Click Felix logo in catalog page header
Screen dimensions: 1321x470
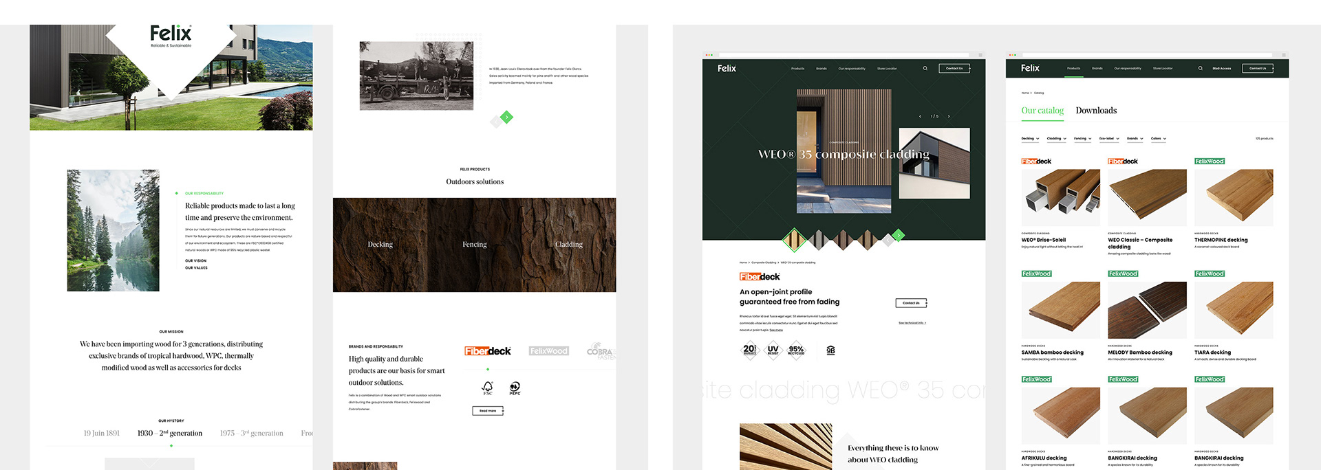click(1030, 68)
